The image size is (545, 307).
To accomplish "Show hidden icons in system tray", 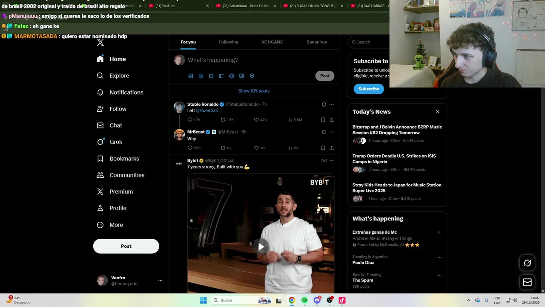I will [x=468, y=300].
